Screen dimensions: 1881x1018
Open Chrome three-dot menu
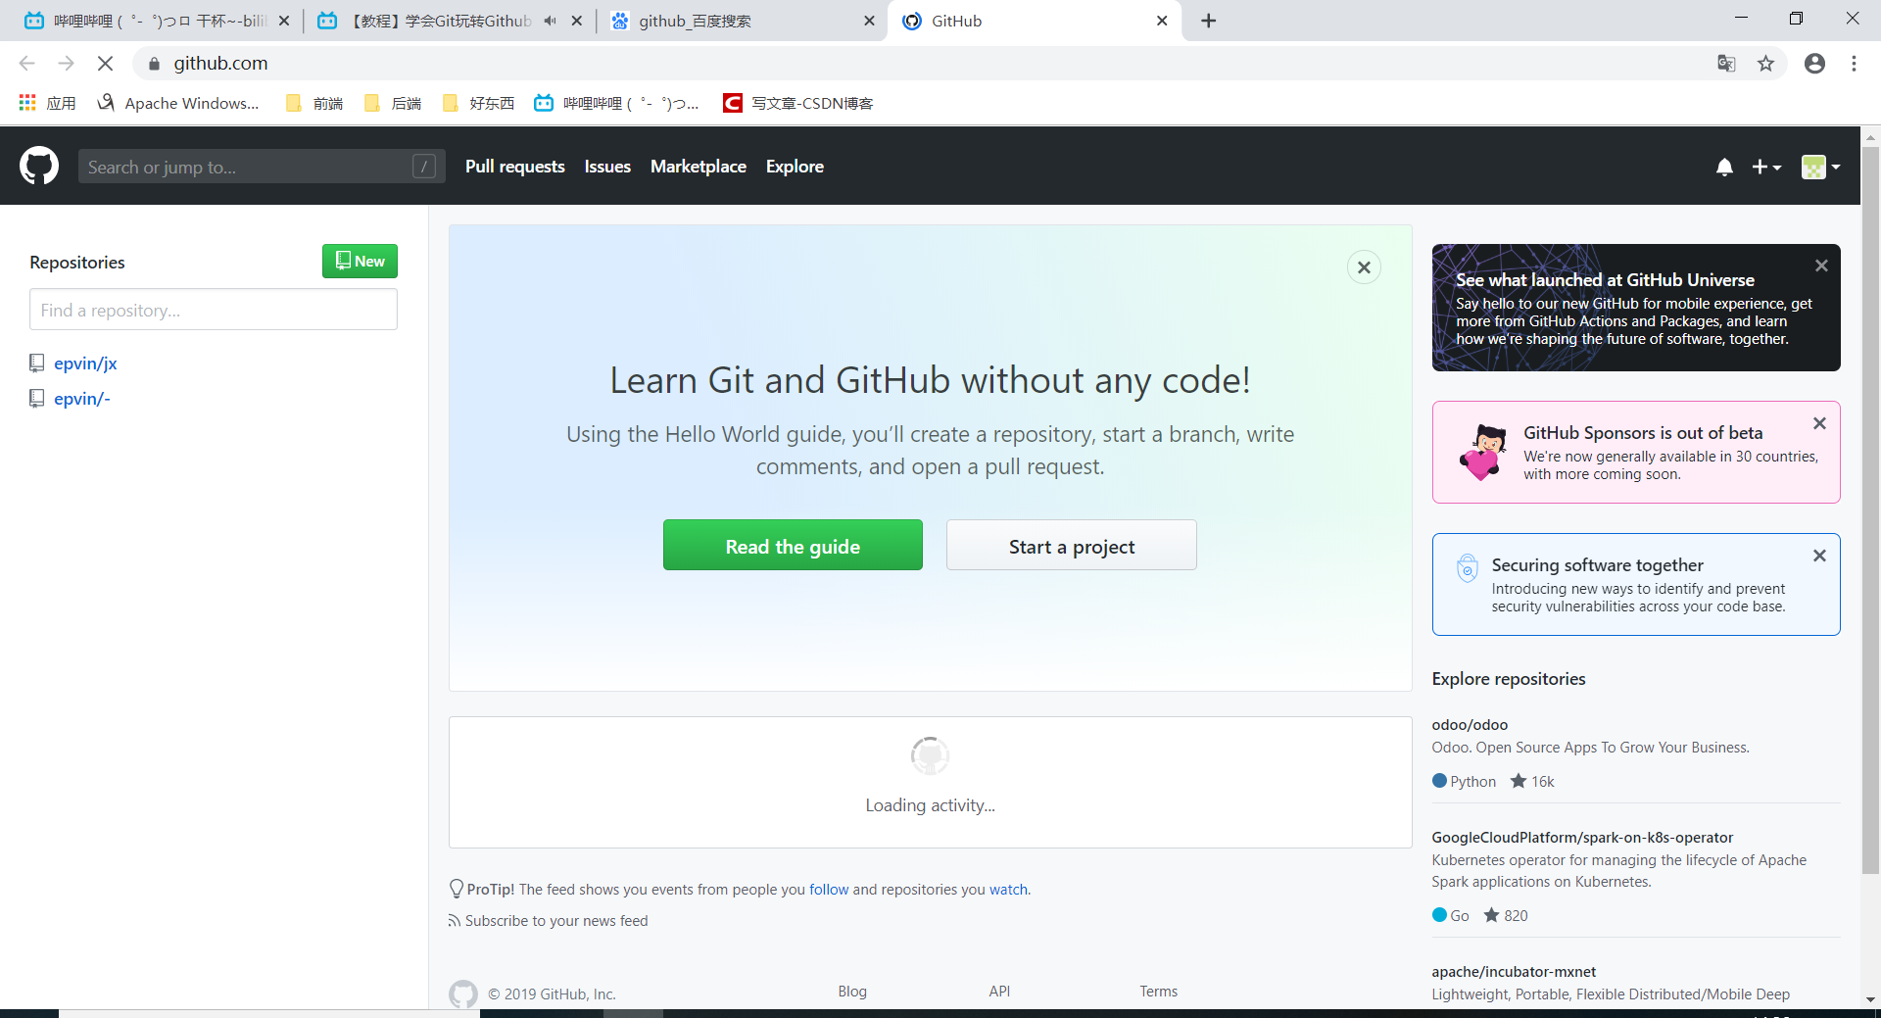click(x=1854, y=63)
